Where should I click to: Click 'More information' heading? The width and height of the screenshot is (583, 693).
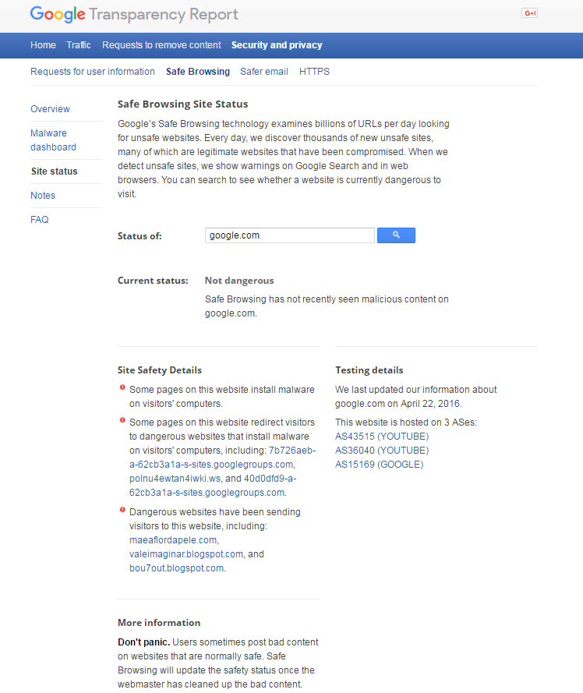pos(159,623)
